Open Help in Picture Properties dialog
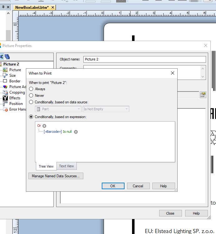Image resolution: width=216 pixels, height=234 pixels. click(196, 213)
